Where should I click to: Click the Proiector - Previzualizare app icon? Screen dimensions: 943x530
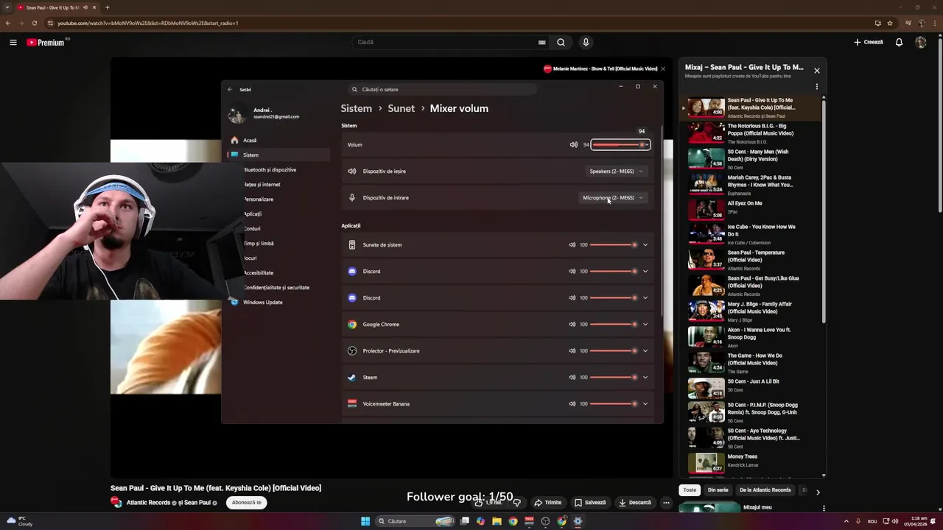point(352,351)
